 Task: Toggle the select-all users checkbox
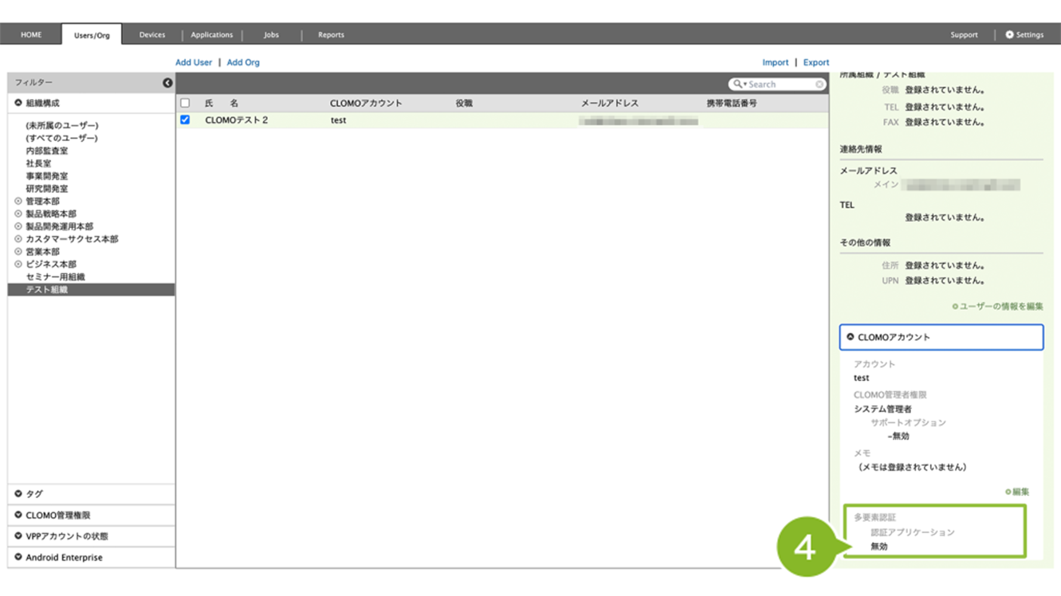[x=185, y=103]
